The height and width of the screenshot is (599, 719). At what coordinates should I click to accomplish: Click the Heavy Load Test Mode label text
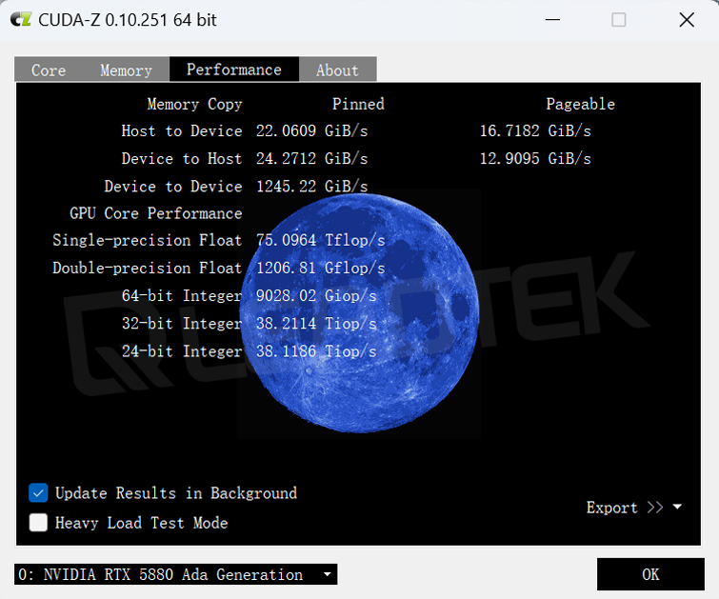pos(141,523)
